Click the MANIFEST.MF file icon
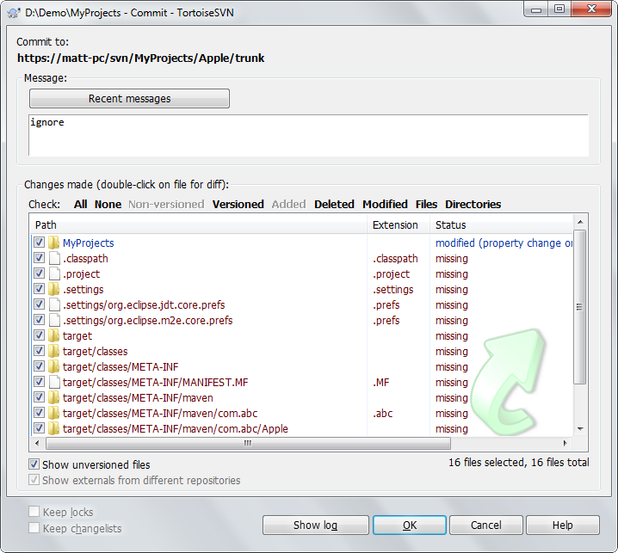 point(53,383)
